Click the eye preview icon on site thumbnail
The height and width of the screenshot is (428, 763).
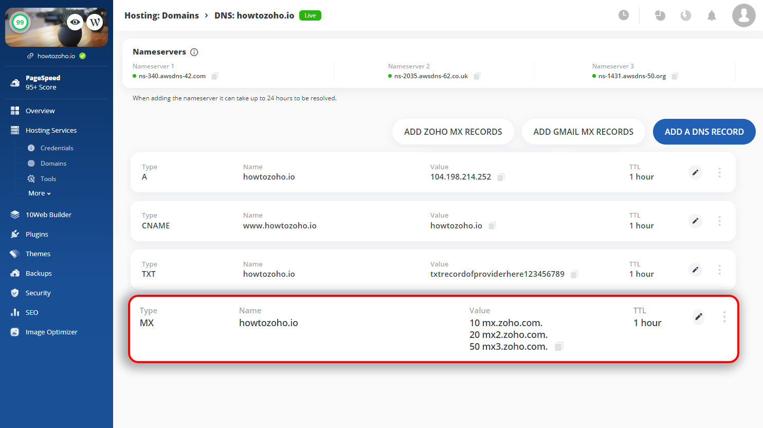[x=75, y=22]
